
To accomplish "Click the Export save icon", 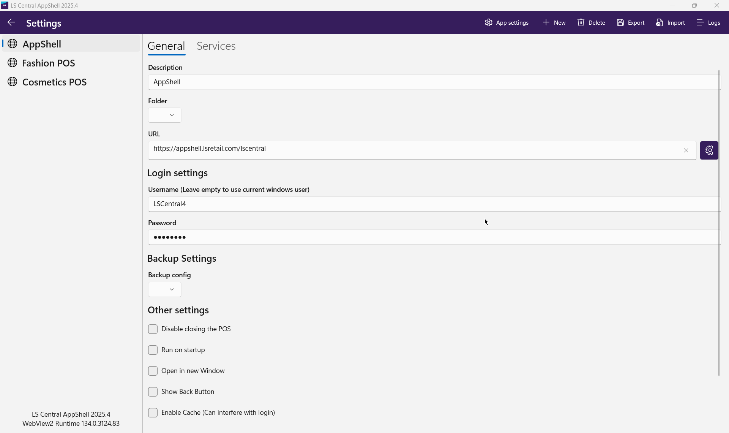I will pos(620,23).
